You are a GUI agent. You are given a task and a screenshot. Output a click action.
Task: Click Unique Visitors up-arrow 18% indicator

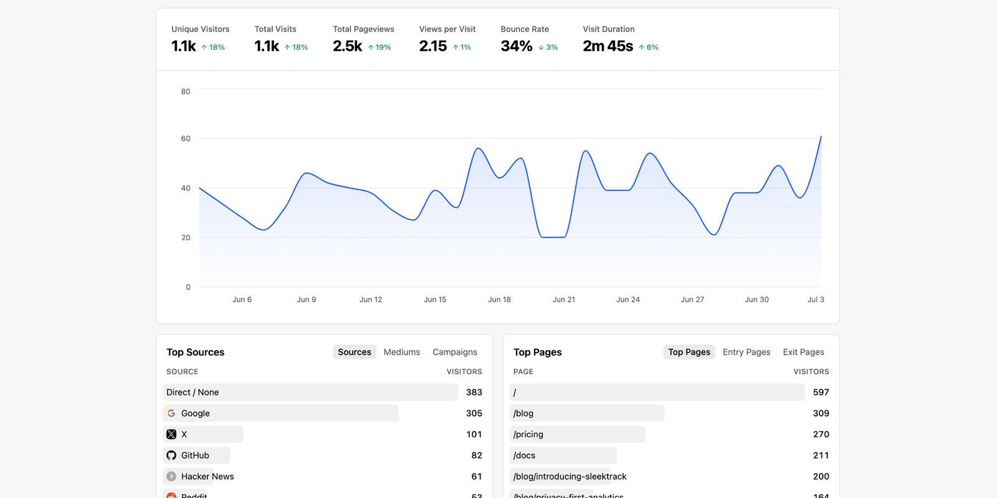click(x=213, y=47)
